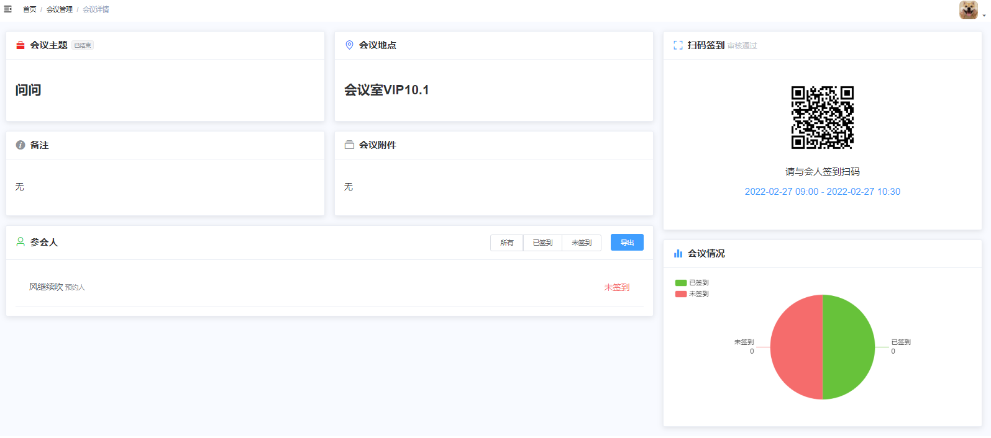Click the meeting status bar chart icon
Viewport: 991px width, 438px height.
pos(678,254)
